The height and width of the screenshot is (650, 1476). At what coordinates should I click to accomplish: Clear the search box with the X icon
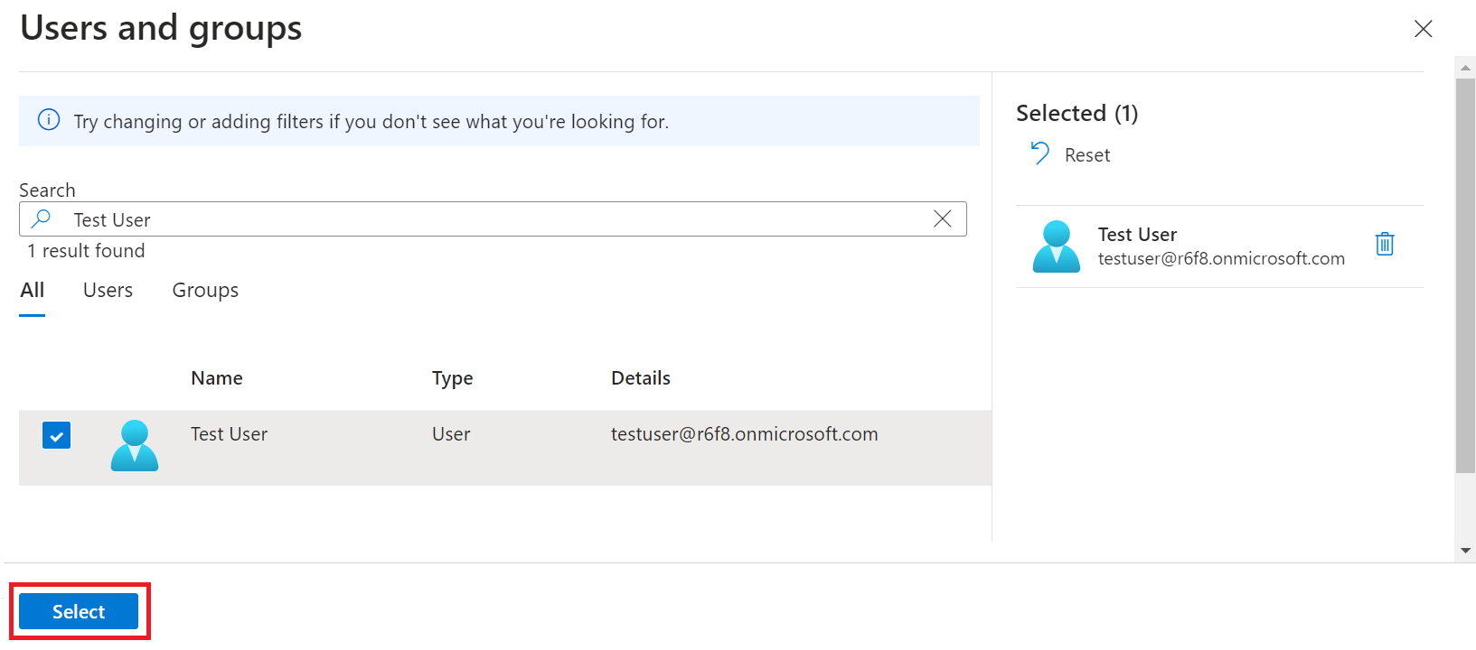pos(942,219)
